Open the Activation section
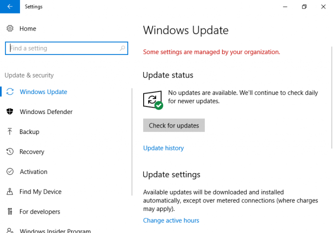 pyautogui.click(x=34, y=171)
